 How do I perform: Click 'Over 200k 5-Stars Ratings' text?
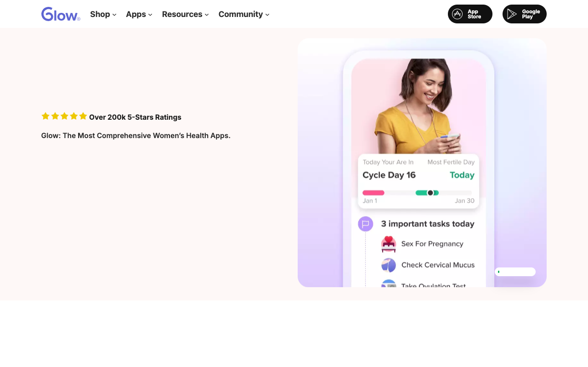135,117
